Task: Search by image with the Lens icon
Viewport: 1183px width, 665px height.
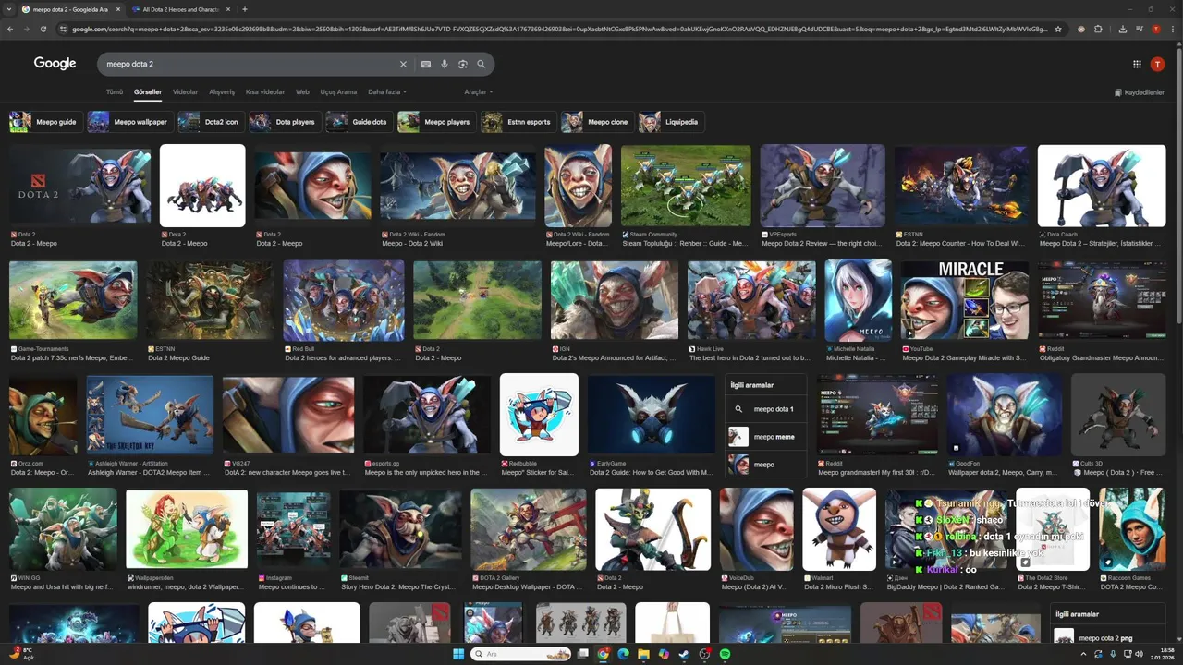Action: pos(463,65)
